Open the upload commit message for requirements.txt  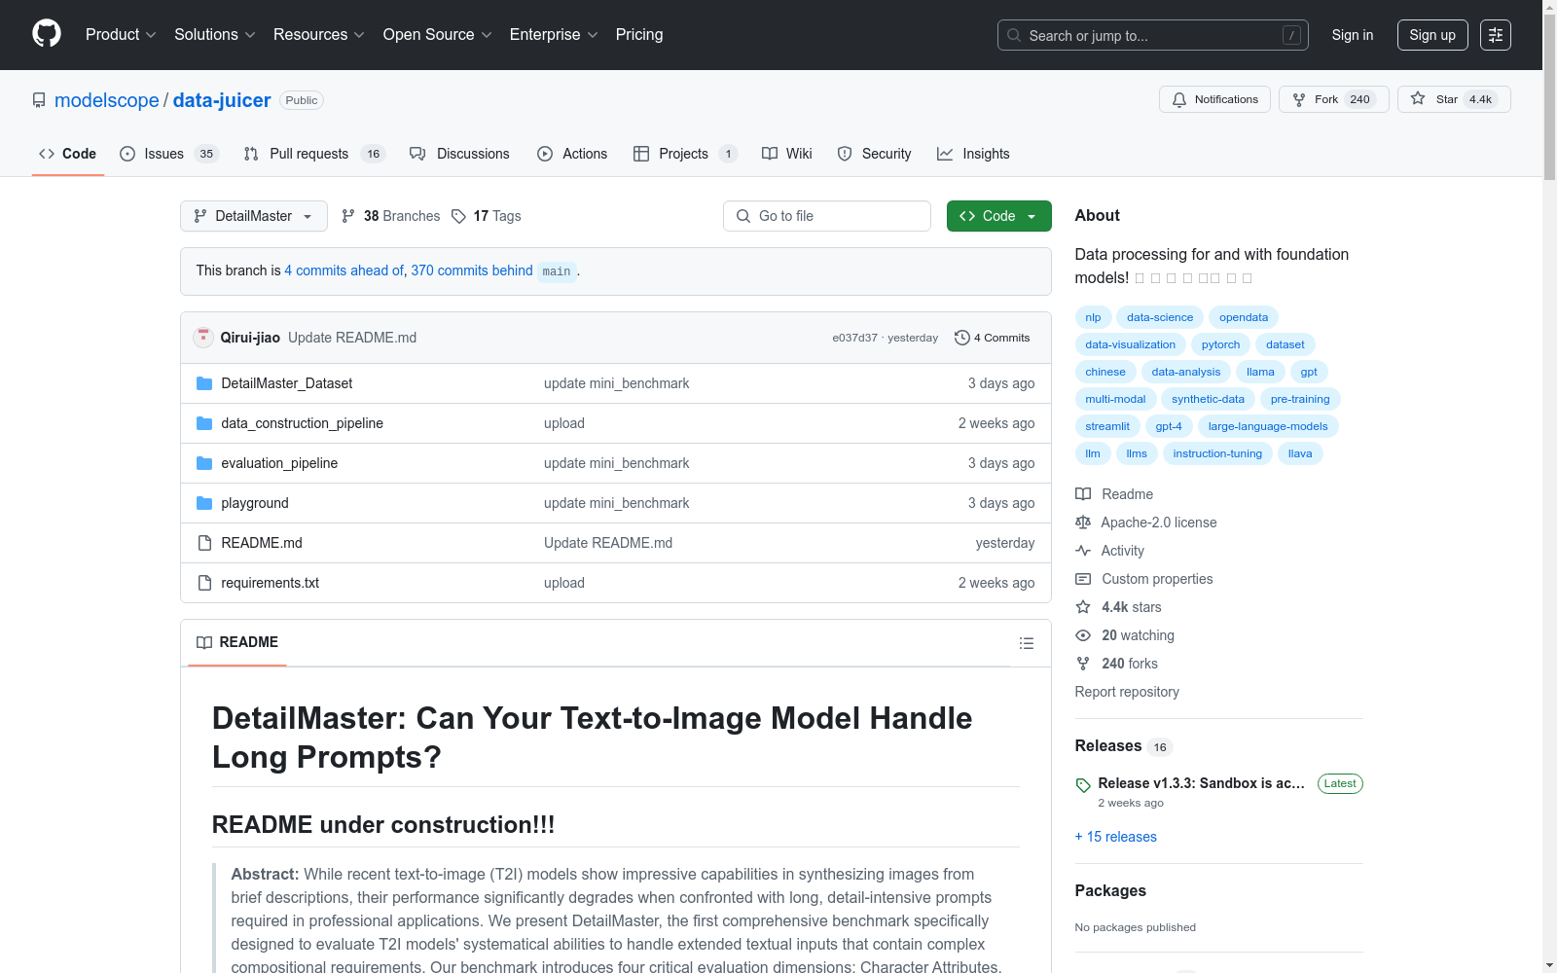click(x=564, y=583)
